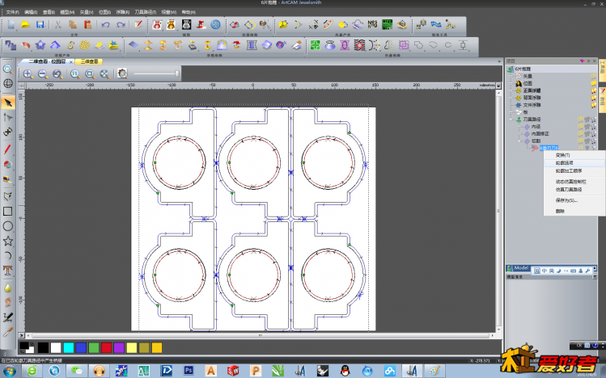The image size is (606, 378).
Task: Select the node editing tool
Action: click(8, 117)
